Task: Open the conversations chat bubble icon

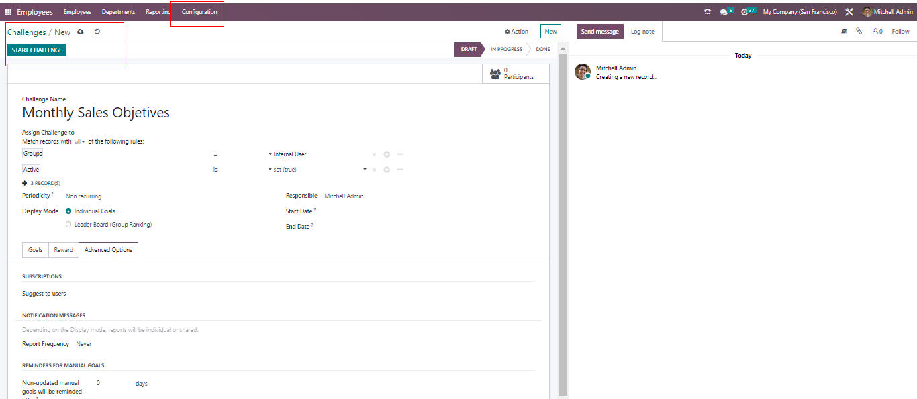Action: point(724,12)
